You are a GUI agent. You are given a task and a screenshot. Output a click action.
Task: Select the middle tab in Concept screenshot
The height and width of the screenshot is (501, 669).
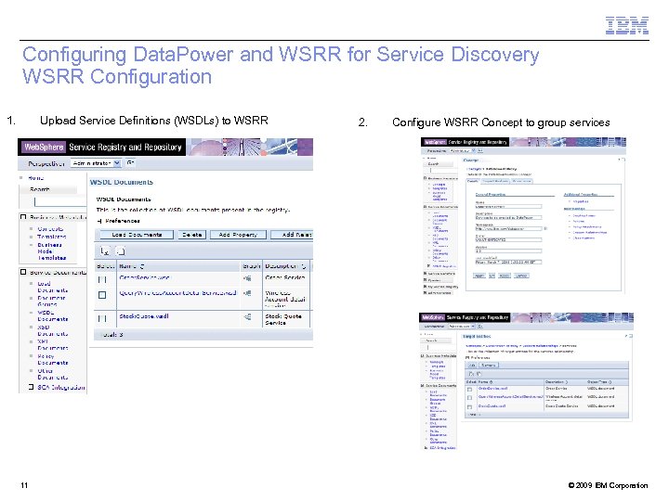click(x=495, y=181)
